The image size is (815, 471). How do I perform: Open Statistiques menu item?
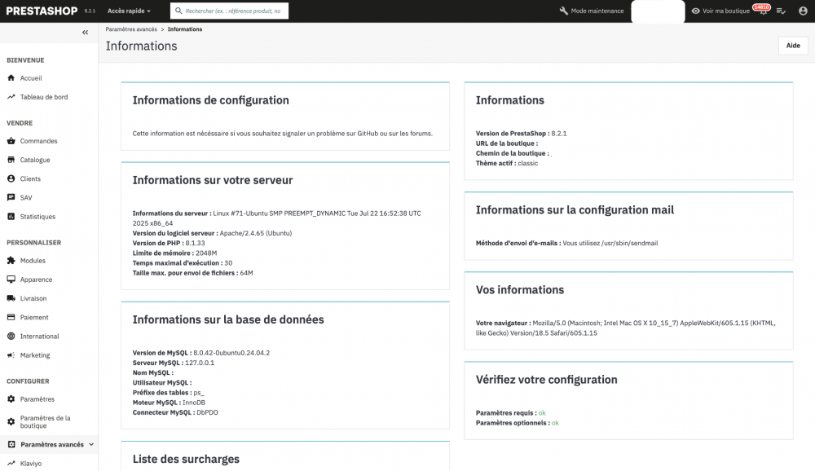pyautogui.click(x=37, y=216)
